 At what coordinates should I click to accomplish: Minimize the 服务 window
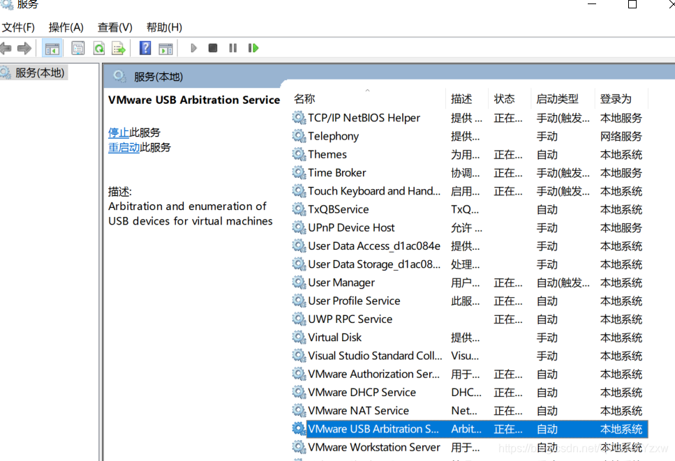(x=592, y=4)
